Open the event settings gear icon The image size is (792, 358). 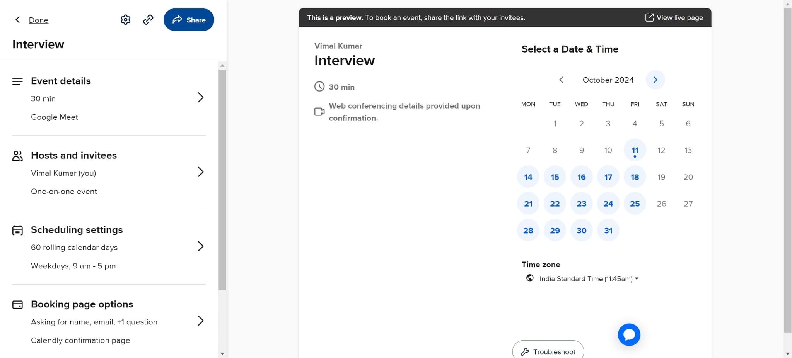[x=126, y=19]
